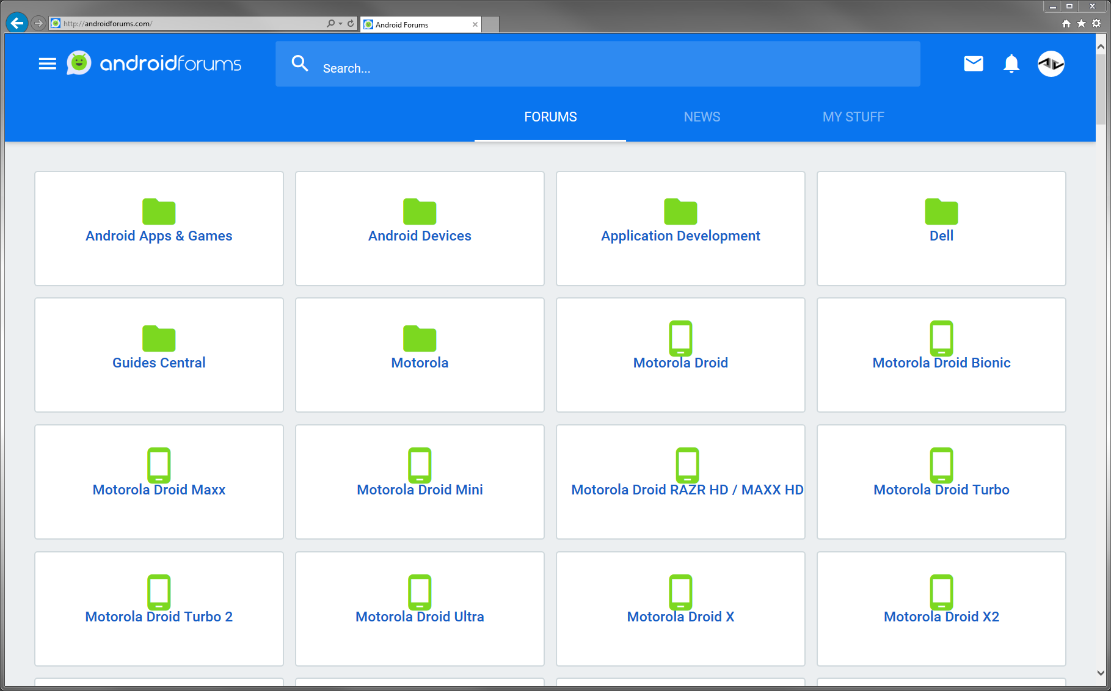Open the browser home icon

click(x=1066, y=23)
